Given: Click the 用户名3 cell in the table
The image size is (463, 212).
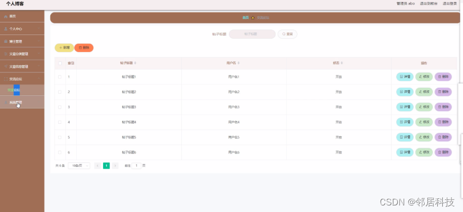Looking at the screenshot, I should pos(234,107).
